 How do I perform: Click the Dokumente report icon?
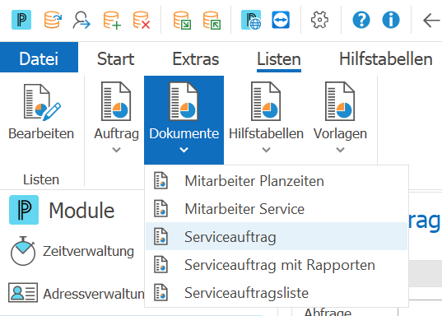[x=184, y=101]
